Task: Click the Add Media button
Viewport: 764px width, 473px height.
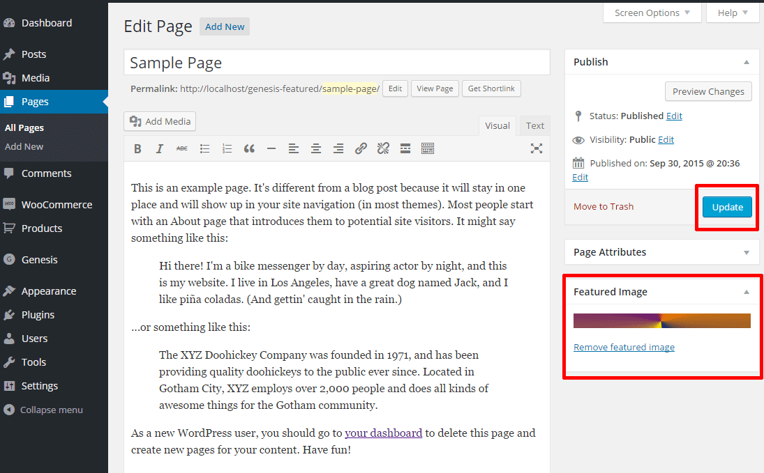Action: point(160,122)
